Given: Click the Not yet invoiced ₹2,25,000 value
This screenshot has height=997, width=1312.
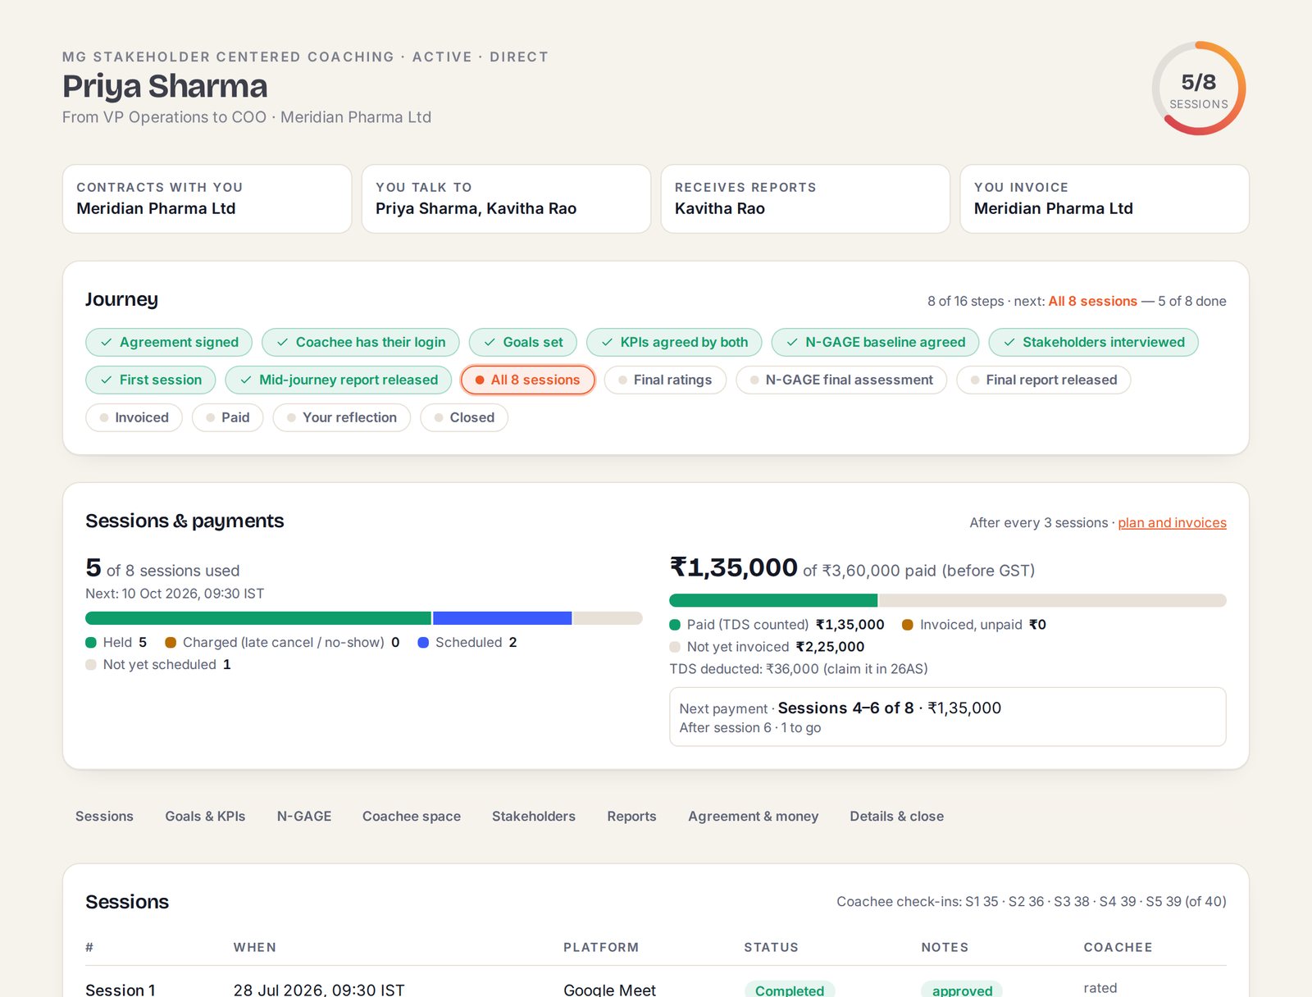Looking at the screenshot, I should (830, 646).
